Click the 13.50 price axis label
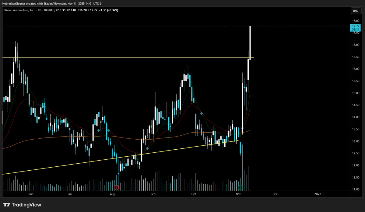 pyautogui.click(x=356, y=129)
